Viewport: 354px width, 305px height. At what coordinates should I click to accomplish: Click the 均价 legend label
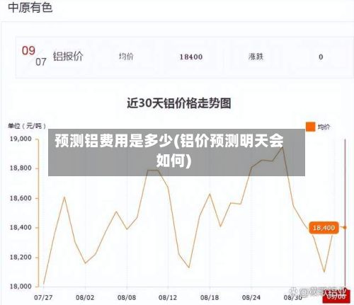(324, 127)
